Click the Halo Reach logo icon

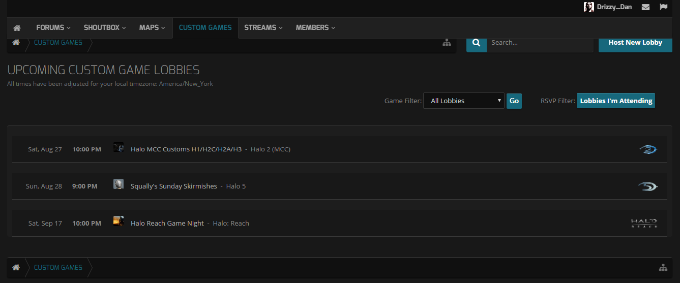click(x=644, y=223)
